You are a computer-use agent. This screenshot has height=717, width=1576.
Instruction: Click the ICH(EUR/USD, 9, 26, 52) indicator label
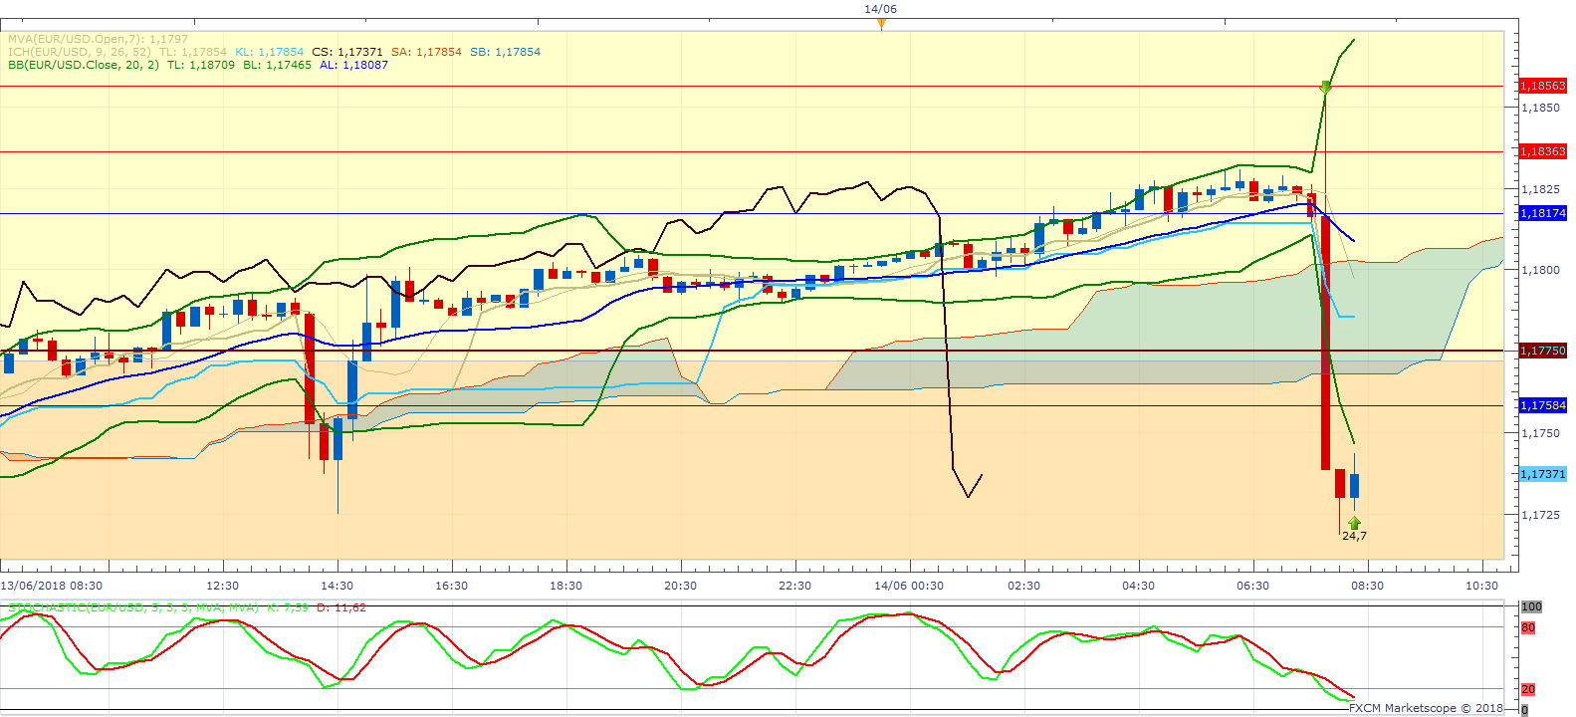tap(80, 52)
